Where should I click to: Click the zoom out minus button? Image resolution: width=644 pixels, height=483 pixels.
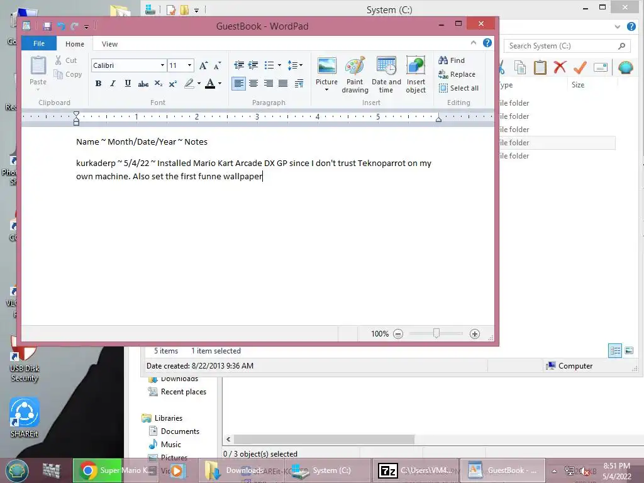[398, 334]
